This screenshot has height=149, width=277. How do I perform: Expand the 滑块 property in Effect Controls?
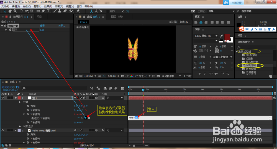6,30
